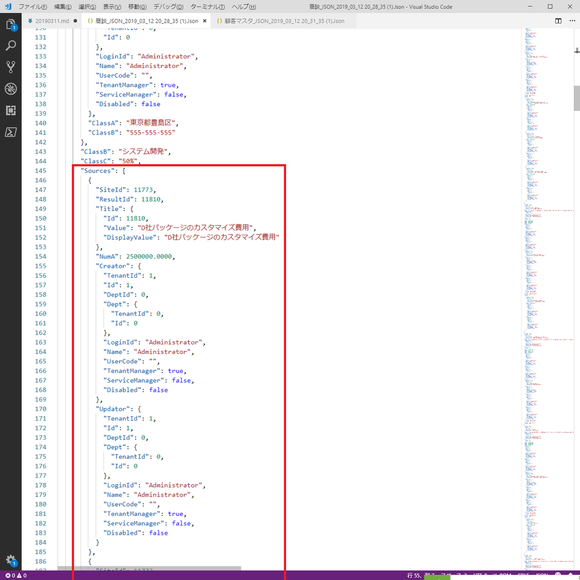Close the 商談_JSON tab
This screenshot has height=580, width=580.
204,21
